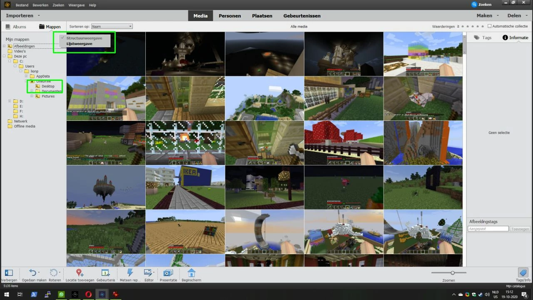Click the Ongedaan maken undo icon
533x300 pixels.
click(x=33, y=273)
